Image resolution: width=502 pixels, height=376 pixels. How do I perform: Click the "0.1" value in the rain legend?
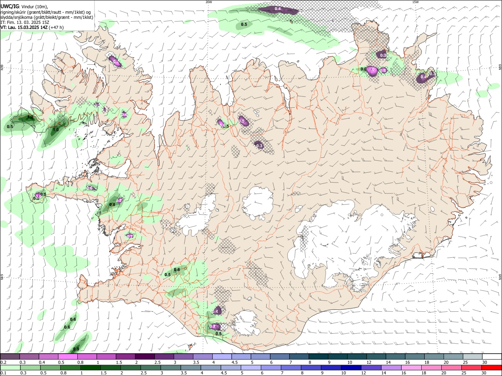(x=4, y=373)
